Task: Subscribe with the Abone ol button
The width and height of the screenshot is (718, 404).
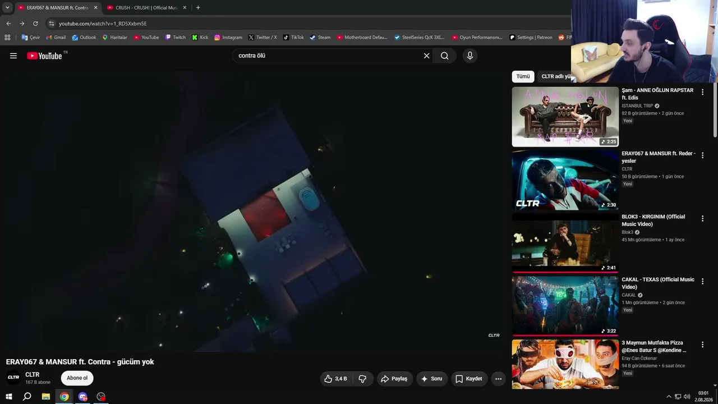Action: (77, 378)
